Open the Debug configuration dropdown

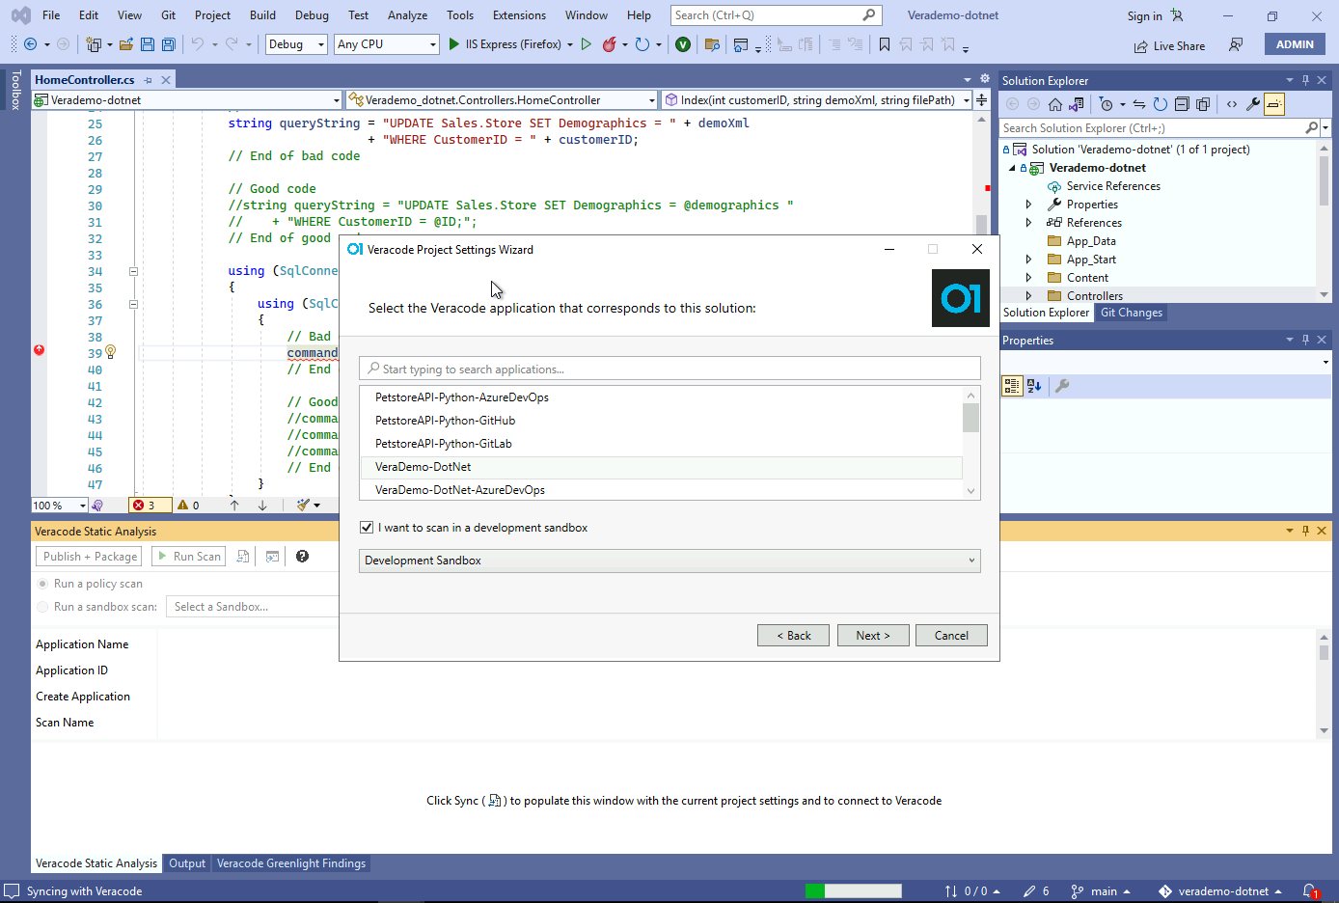tap(296, 44)
